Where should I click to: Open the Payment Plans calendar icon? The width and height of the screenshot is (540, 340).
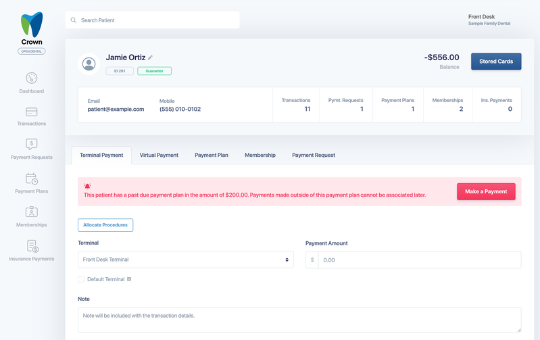click(31, 178)
